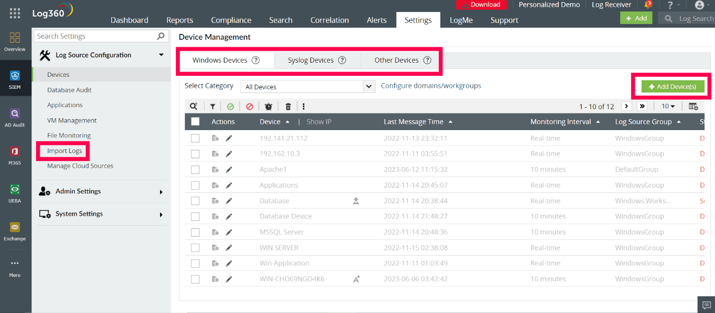
Task: Open the Compliance top menu
Action: tap(231, 20)
